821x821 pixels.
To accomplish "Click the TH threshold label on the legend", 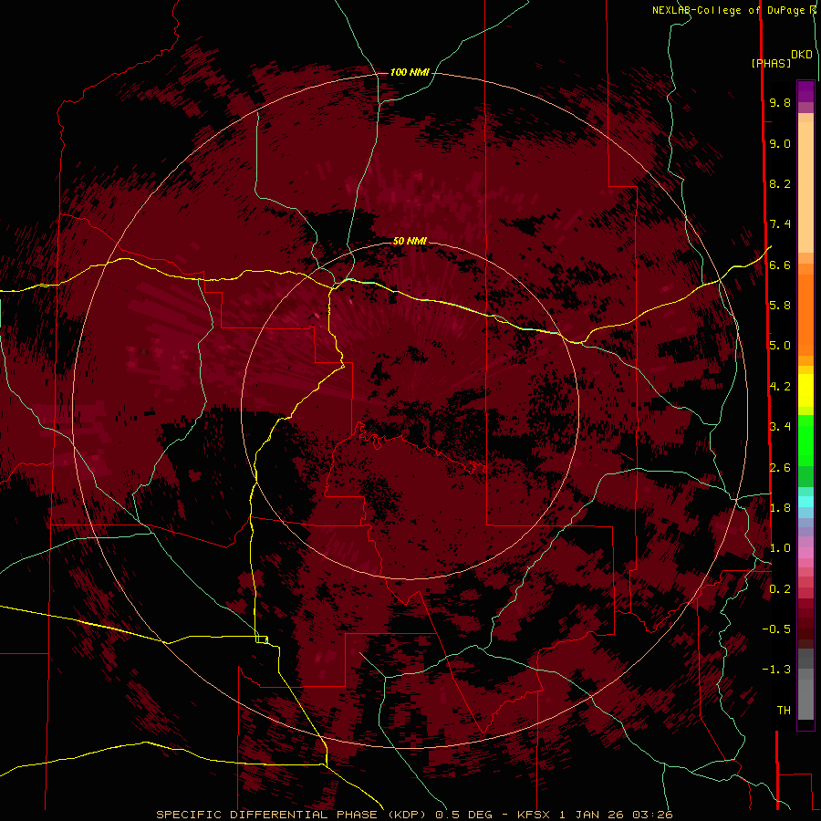I will click(x=784, y=711).
